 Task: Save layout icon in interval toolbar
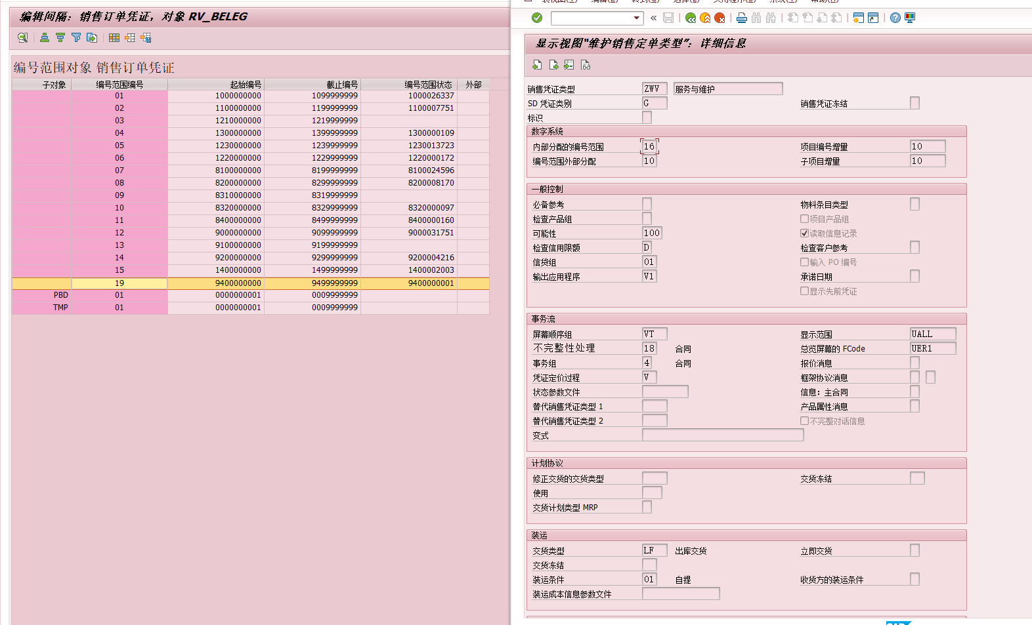tap(146, 38)
